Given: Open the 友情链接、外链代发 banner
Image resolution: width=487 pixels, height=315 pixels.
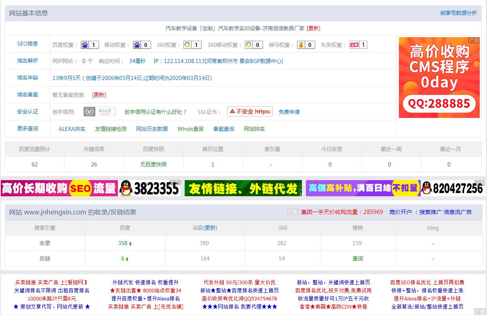Looking at the screenshot, I should click(x=243, y=188).
